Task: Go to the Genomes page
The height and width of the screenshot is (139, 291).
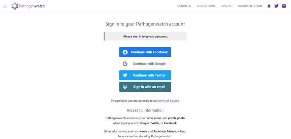Action: click(184, 6)
